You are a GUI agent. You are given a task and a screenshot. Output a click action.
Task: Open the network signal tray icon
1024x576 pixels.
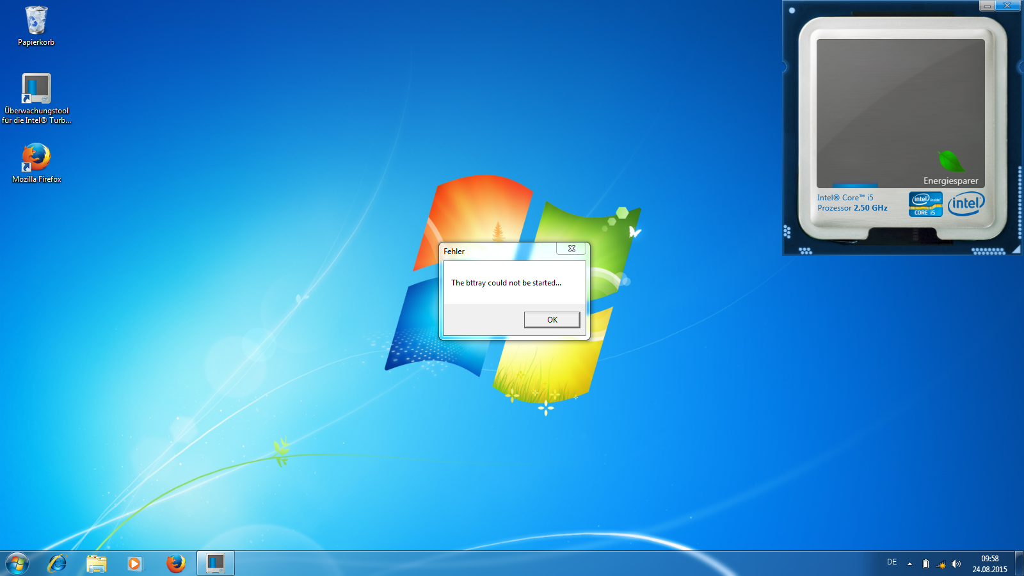pyautogui.click(x=941, y=564)
